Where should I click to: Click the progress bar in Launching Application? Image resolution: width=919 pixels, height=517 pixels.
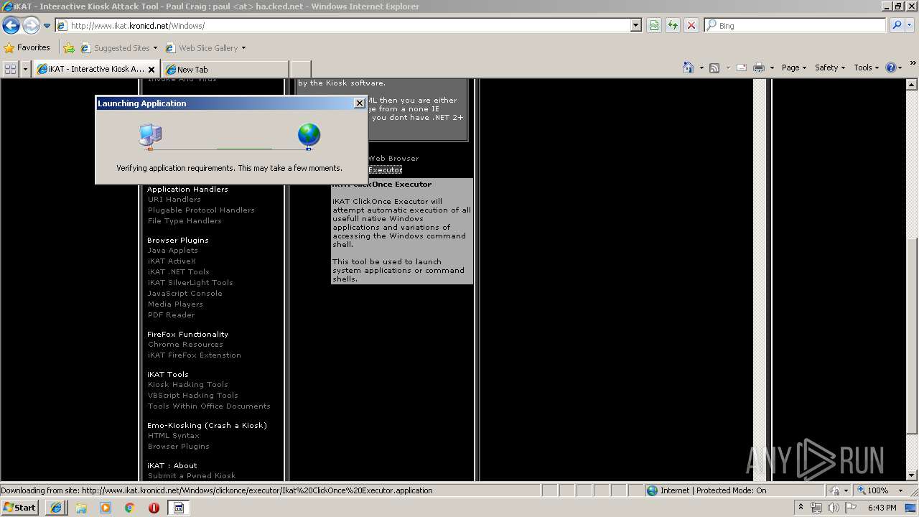tap(230, 149)
